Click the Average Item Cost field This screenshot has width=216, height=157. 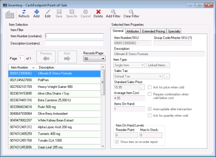click(x=129, y=98)
